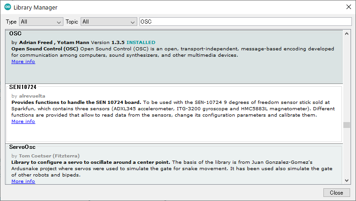Click the scrollbar thumb in library list
The height and width of the screenshot is (201, 356).
(x=346, y=125)
